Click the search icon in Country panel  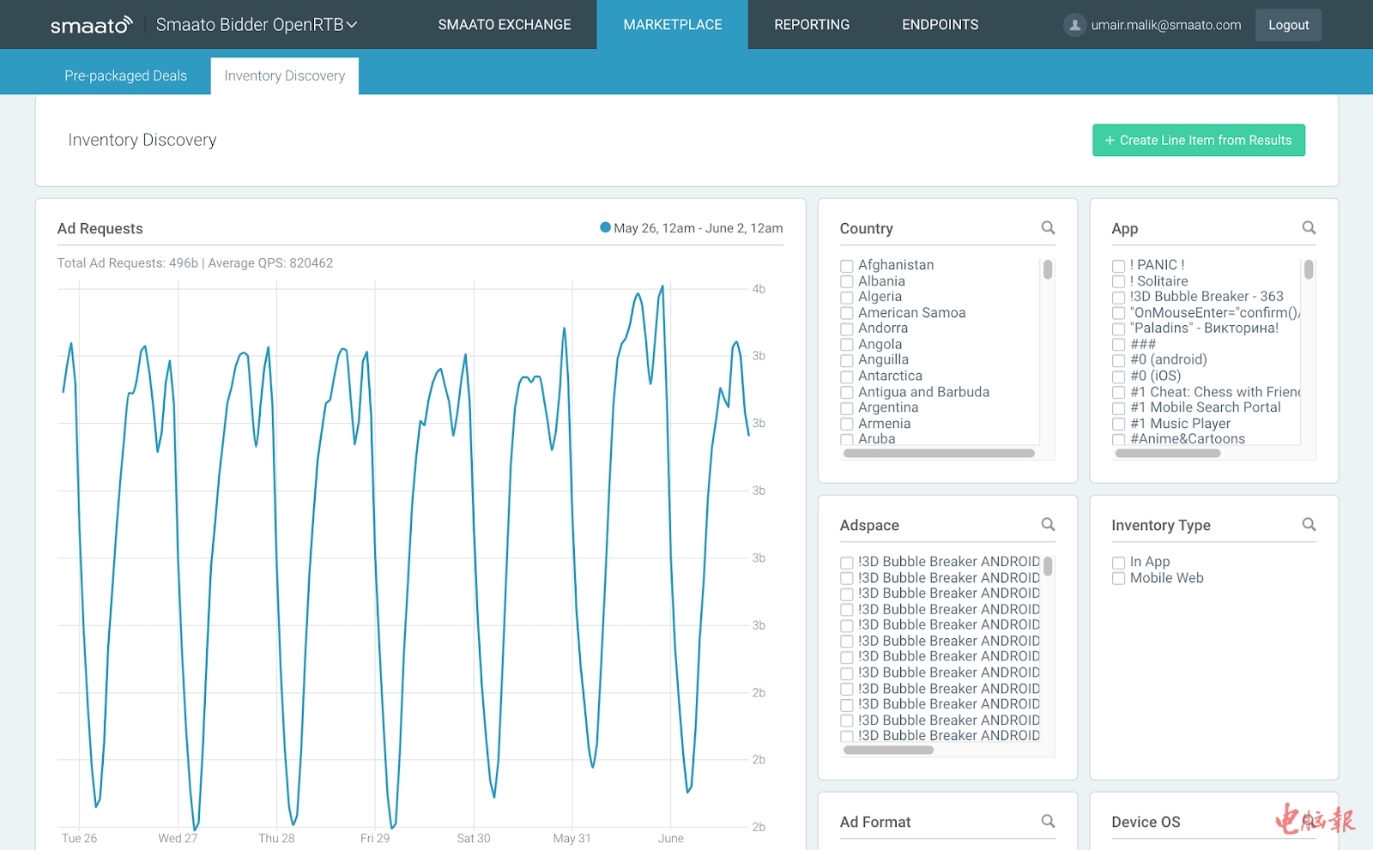tap(1048, 228)
